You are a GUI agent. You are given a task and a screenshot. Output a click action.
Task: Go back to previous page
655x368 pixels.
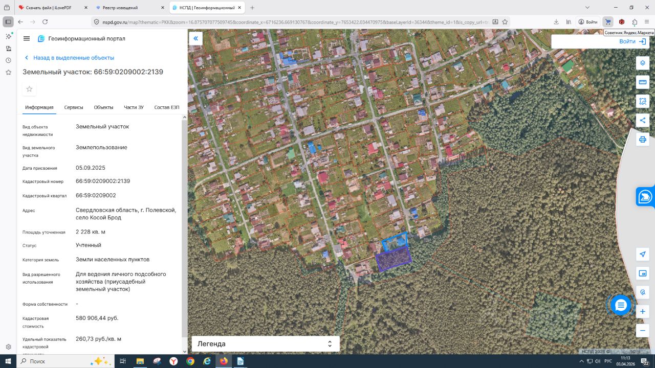[20, 22]
